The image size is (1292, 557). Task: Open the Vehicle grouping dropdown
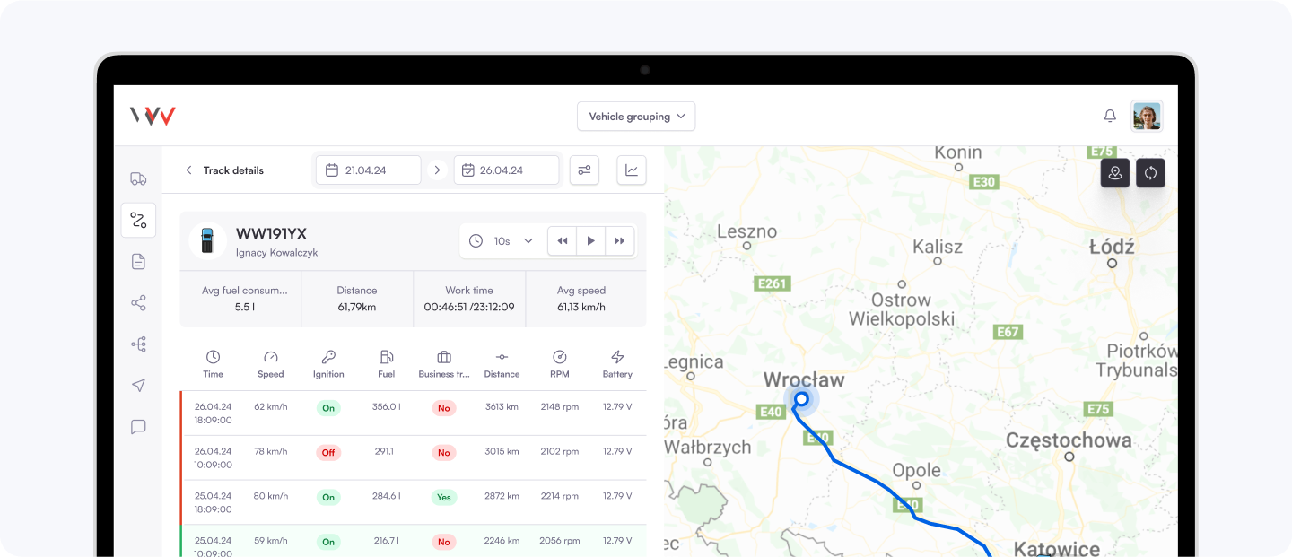pos(636,117)
